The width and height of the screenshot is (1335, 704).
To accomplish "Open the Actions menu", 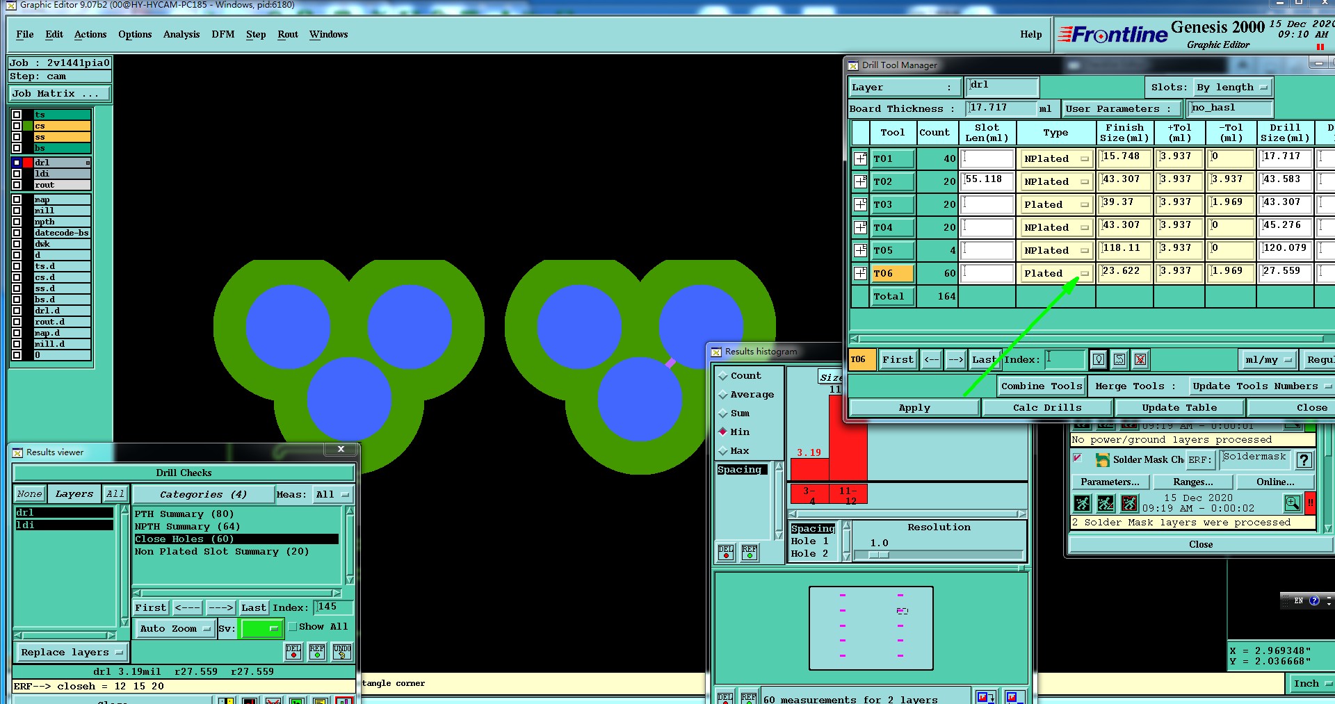I will (x=90, y=34).
